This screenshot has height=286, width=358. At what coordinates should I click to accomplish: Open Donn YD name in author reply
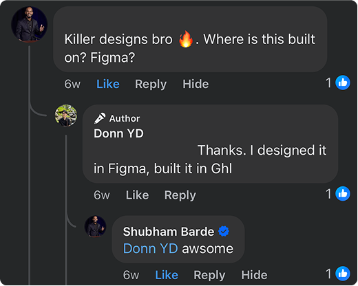pyautogui.click(x=118, y=133)
